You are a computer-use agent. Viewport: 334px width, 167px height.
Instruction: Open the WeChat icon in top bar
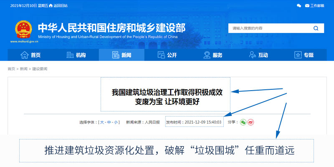point(299,6)
